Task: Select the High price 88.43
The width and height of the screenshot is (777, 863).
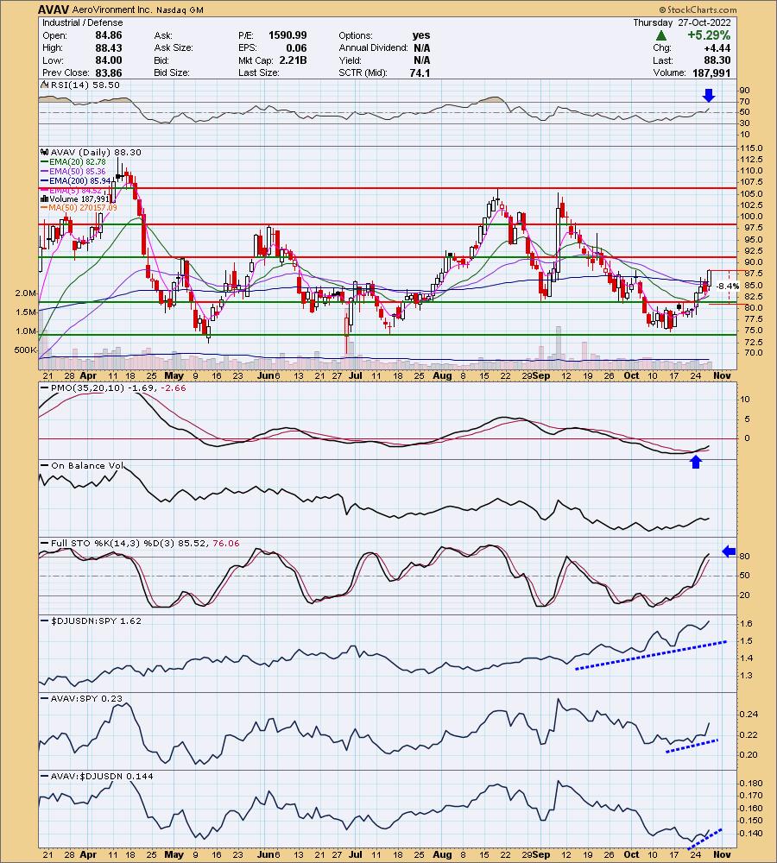Action: [x=109, y=47]
